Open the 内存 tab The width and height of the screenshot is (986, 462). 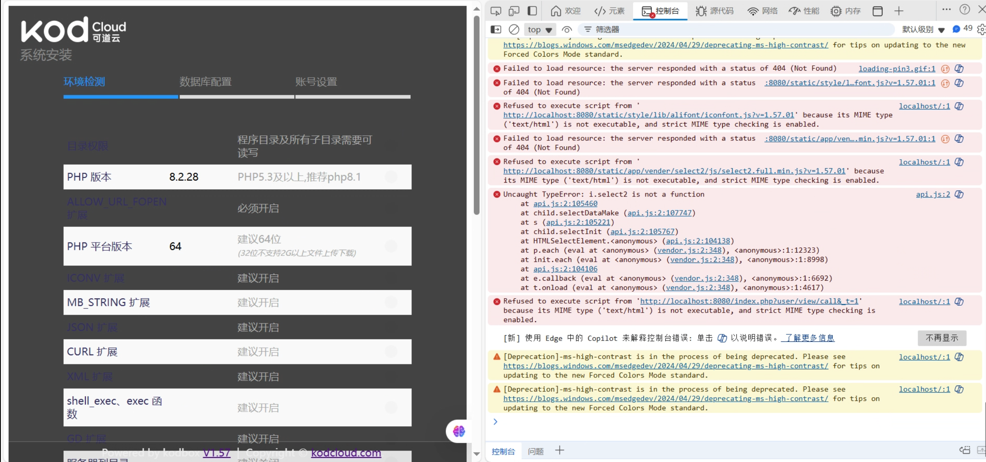846,11
